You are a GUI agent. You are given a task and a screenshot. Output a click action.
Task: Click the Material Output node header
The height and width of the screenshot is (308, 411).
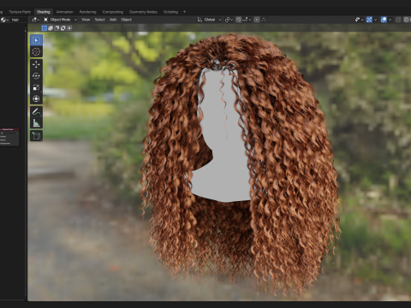tap(9, 129)
